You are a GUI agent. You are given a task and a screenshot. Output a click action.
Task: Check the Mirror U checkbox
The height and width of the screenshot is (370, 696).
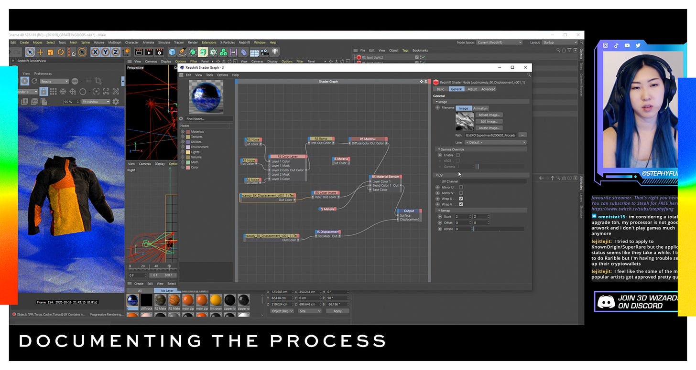click(x=461, y=187)
